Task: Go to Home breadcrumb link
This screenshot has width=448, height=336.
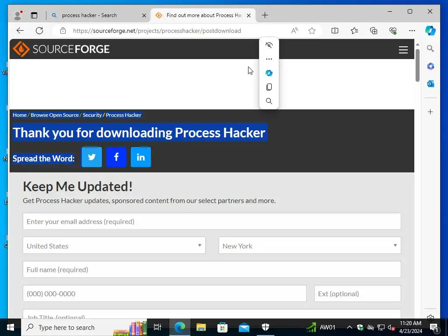Action: [x=20, y=115]
